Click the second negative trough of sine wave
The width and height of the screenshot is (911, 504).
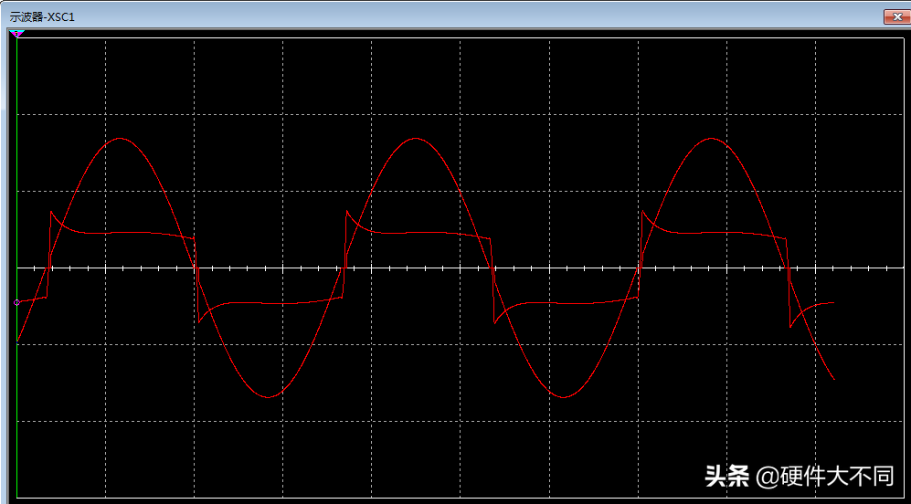[564, 397]
